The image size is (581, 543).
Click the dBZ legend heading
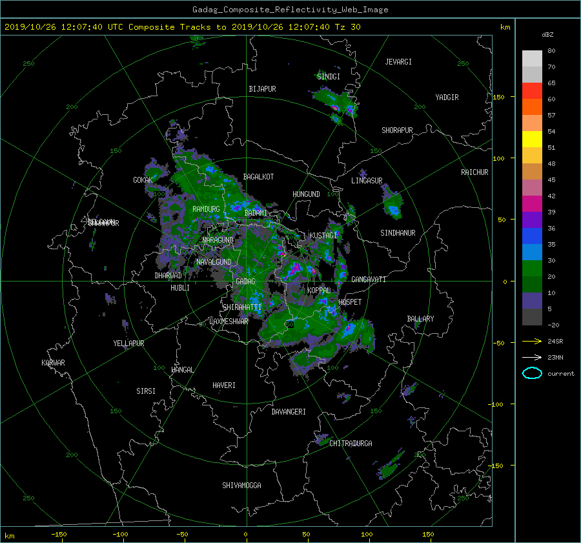pos(547,34)
